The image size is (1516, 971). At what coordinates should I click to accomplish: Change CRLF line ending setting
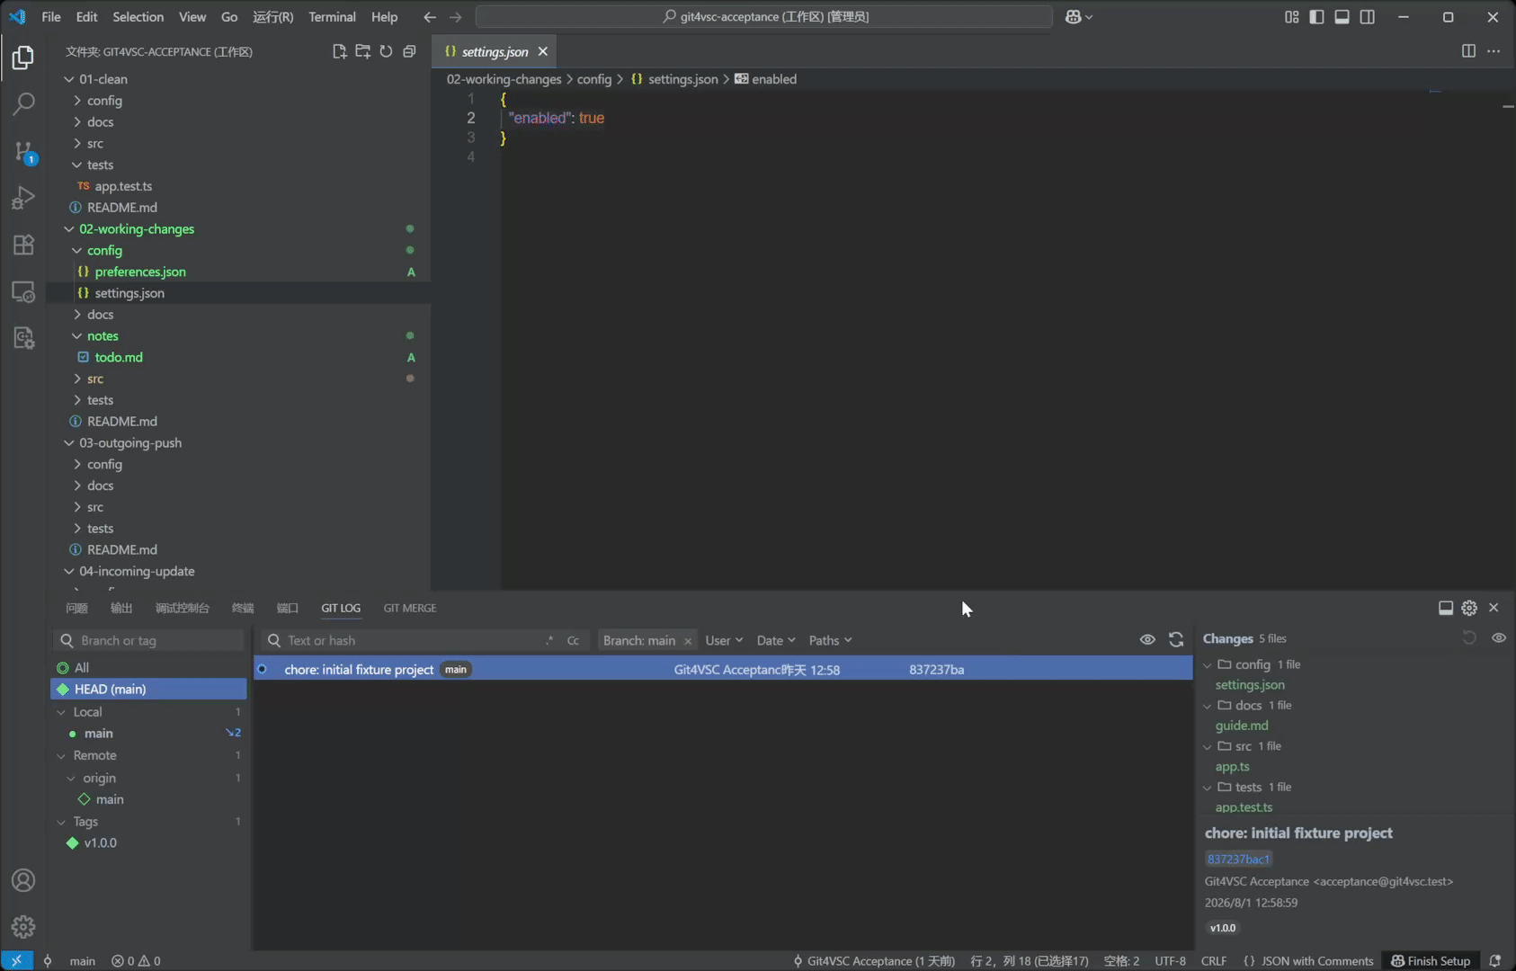click(x=1213, y=960)
